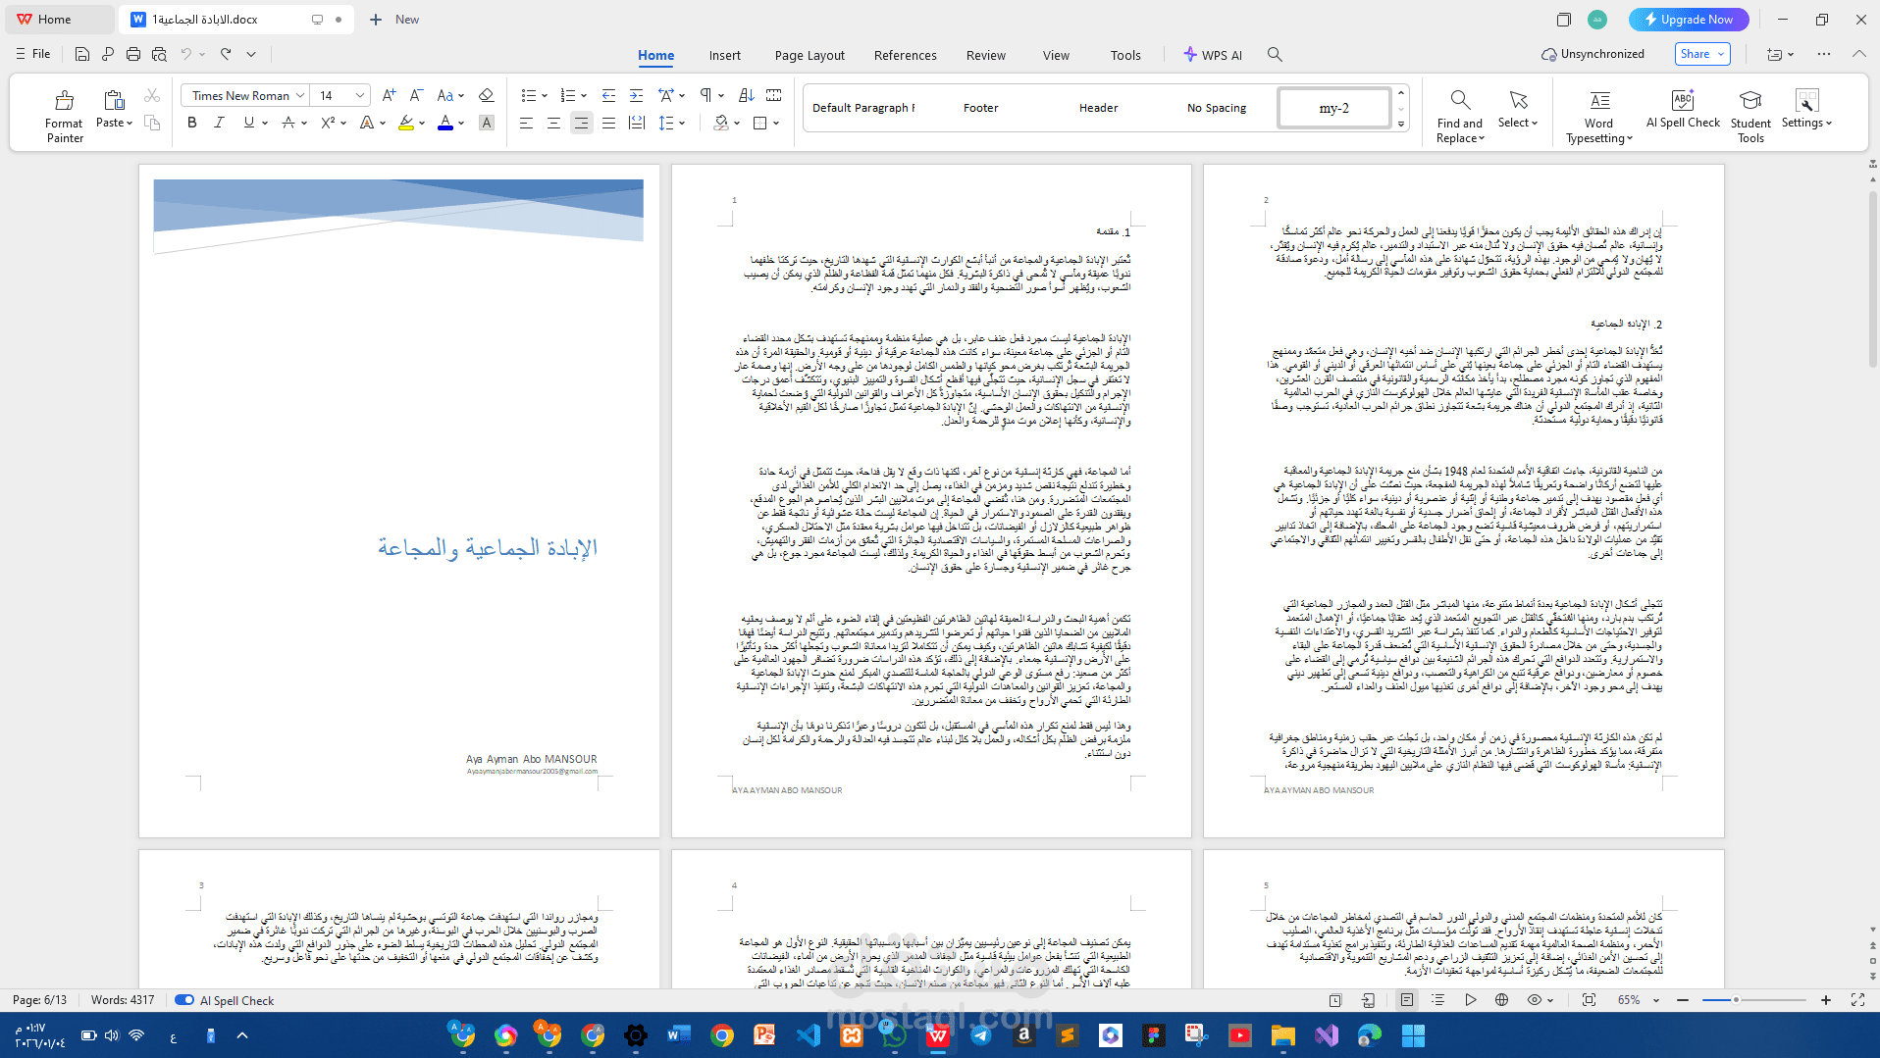Open the File menu

[33, 54]
